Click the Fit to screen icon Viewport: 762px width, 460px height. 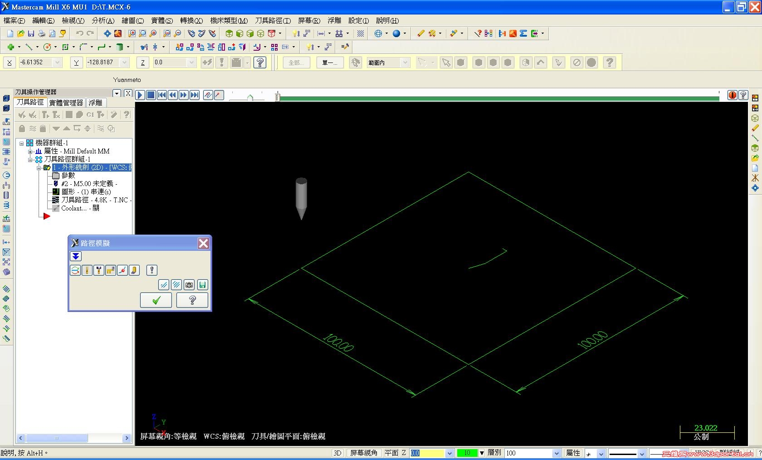click(107, 34)
